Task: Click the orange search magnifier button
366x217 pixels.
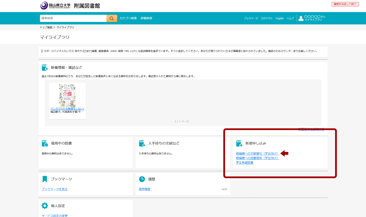Action: click(112, 18)
